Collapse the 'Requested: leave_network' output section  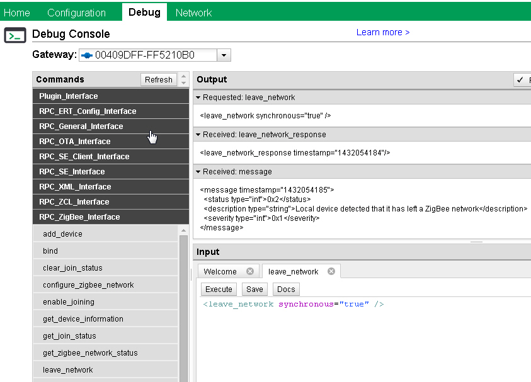[x=198, y=98]
